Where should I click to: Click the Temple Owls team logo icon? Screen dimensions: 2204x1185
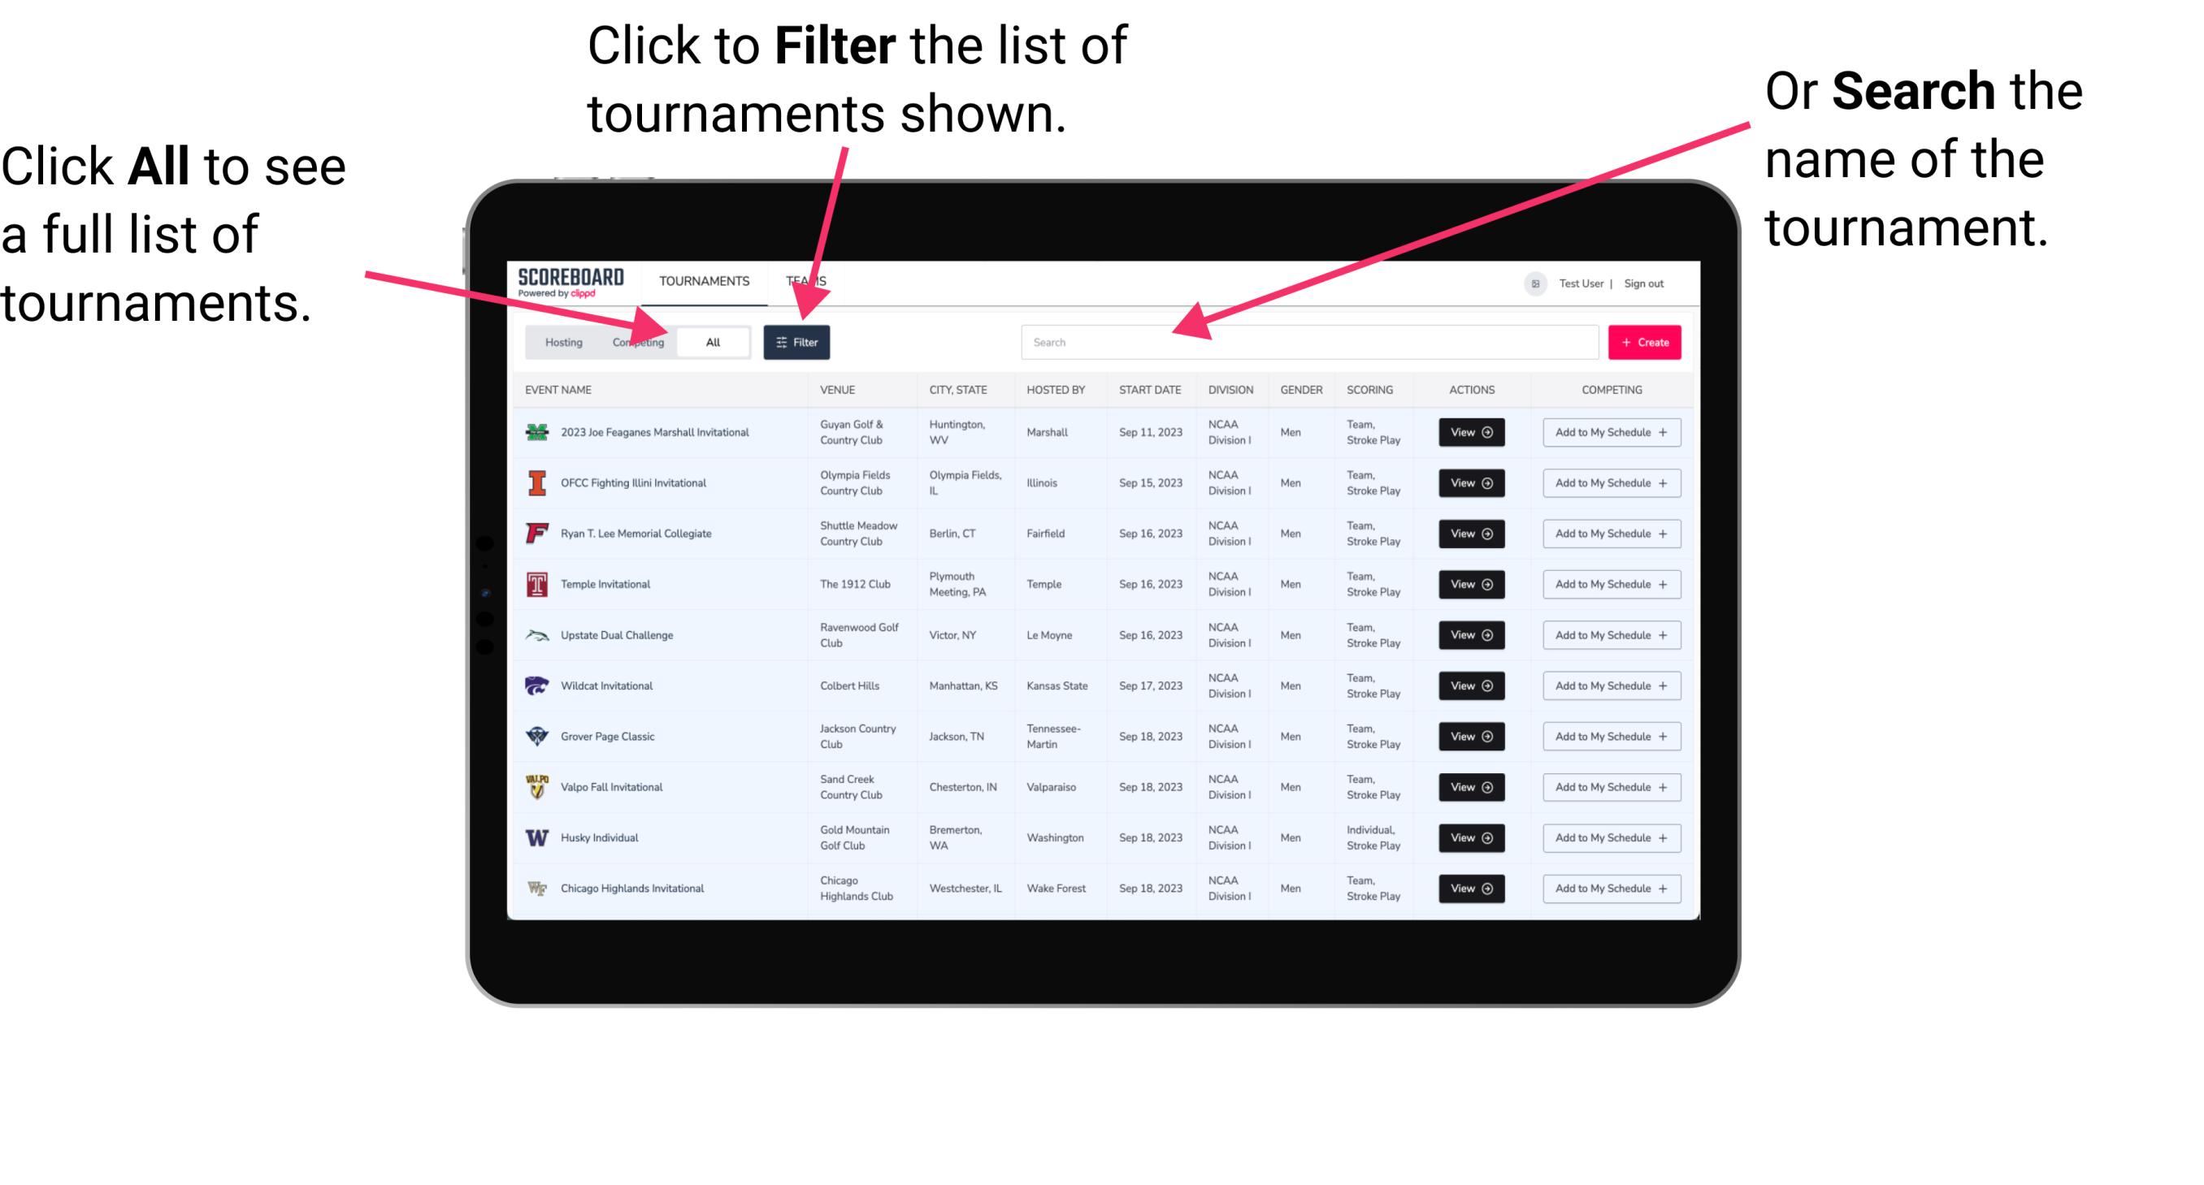tap(536, 584)
